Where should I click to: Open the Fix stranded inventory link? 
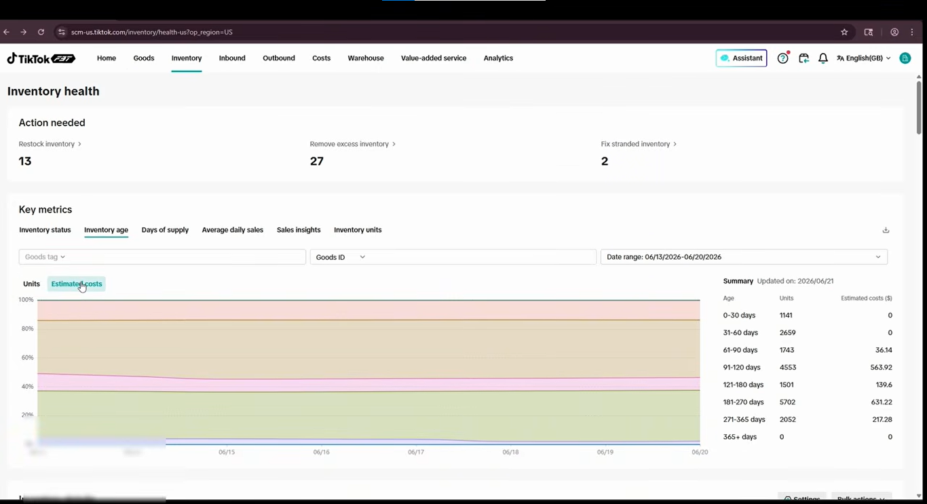(639, 144)
